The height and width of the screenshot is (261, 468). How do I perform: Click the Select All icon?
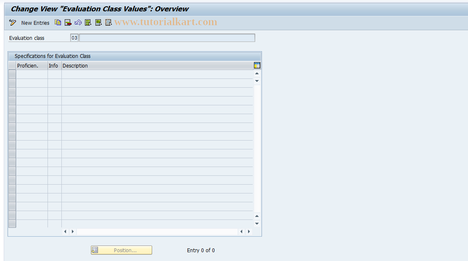[88, 23]
